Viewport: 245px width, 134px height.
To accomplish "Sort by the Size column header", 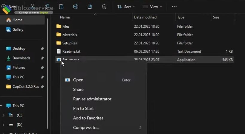I will 216,17.
